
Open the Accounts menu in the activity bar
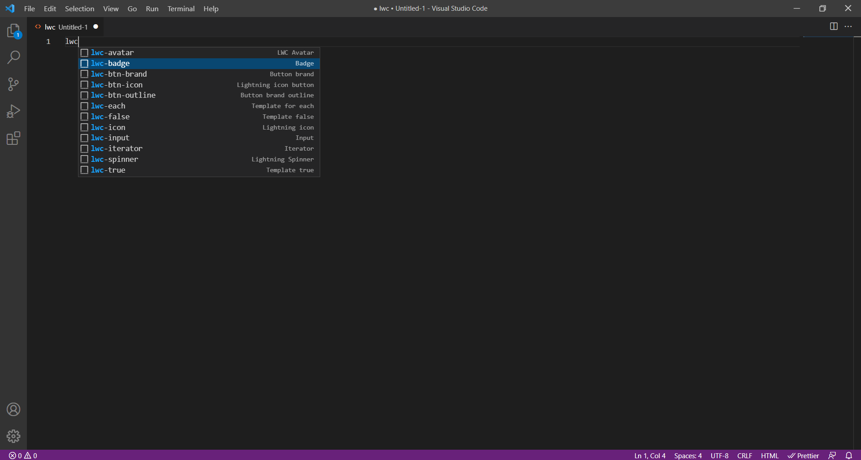[x=13, y=409]
